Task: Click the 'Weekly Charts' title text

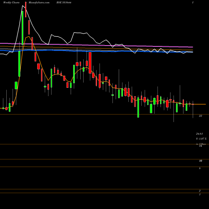Action: [x=11, y=3]
